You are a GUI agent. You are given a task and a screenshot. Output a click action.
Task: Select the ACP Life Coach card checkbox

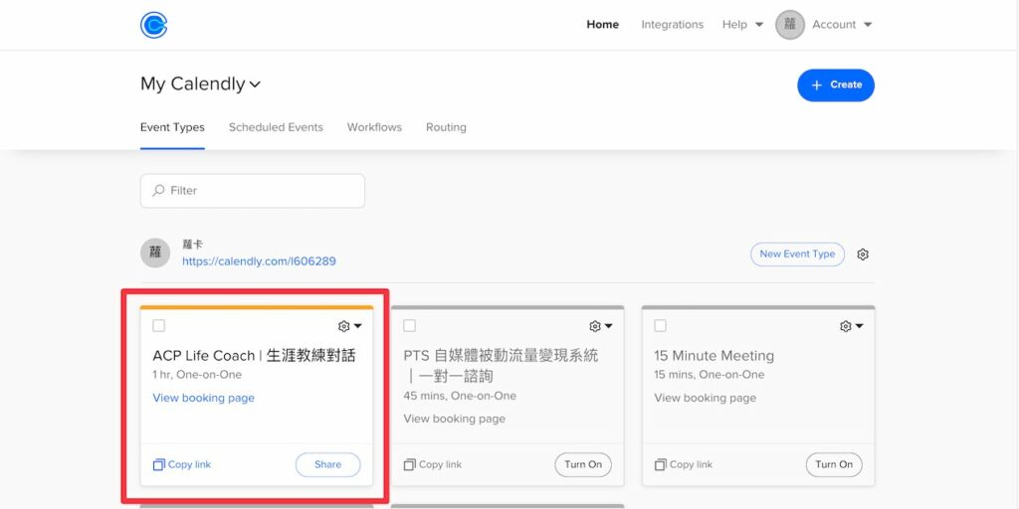(x=158, y=325)
